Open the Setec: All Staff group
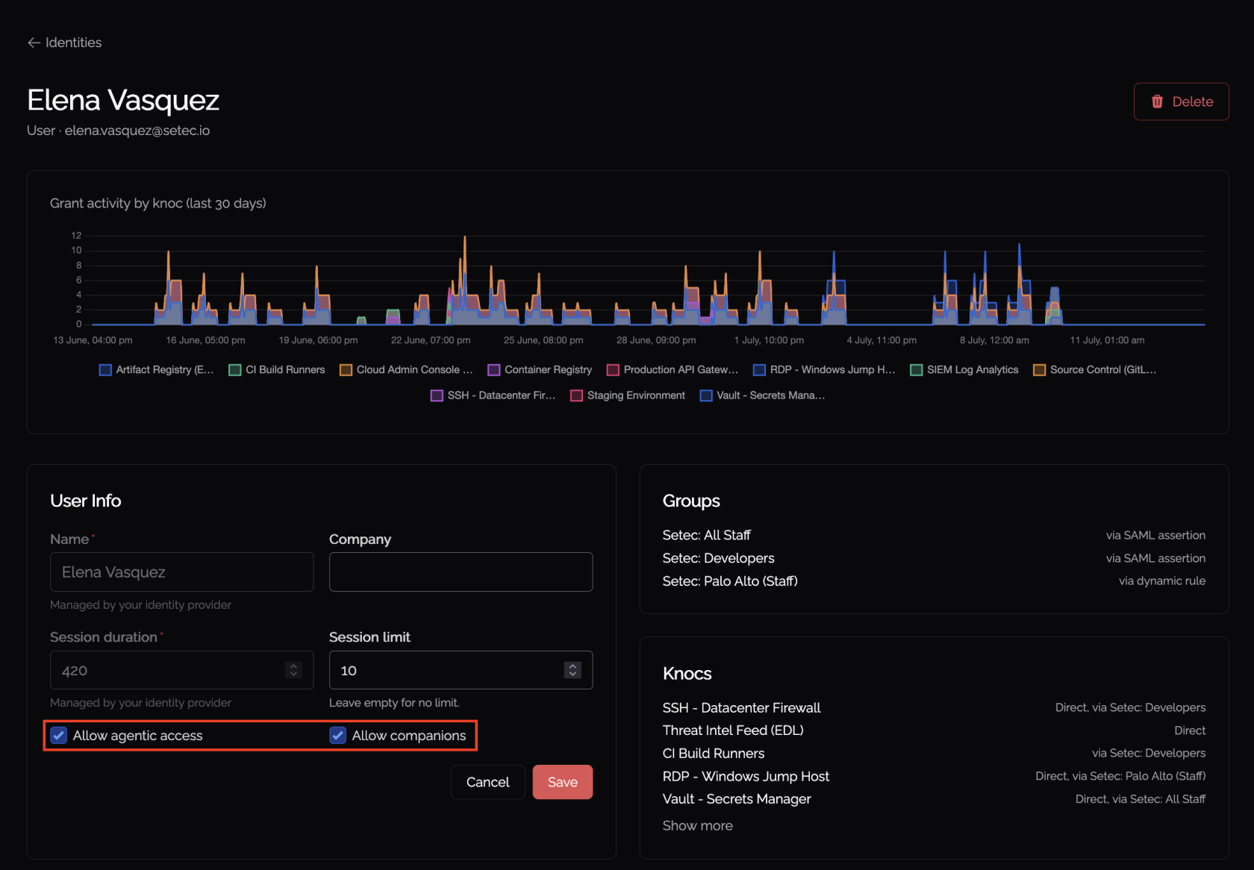The height and width of the screenshot is (870, 1254). click(706, 535)
